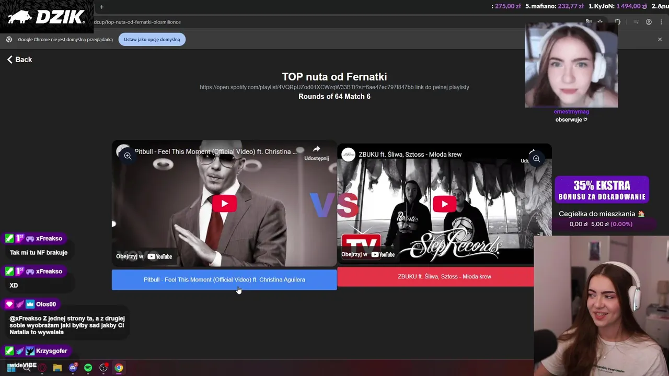Image resolution: width=669 pixels, height=376 pixels.
Task: Vote for Pitbull with the blue button
Action: [224, 280]
